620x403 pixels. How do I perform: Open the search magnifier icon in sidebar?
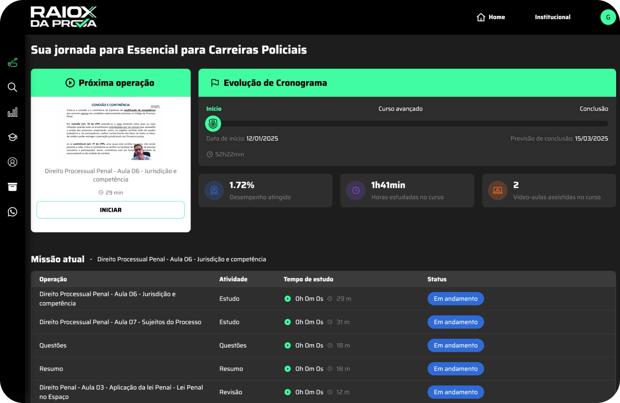click(x=13, y=87)
